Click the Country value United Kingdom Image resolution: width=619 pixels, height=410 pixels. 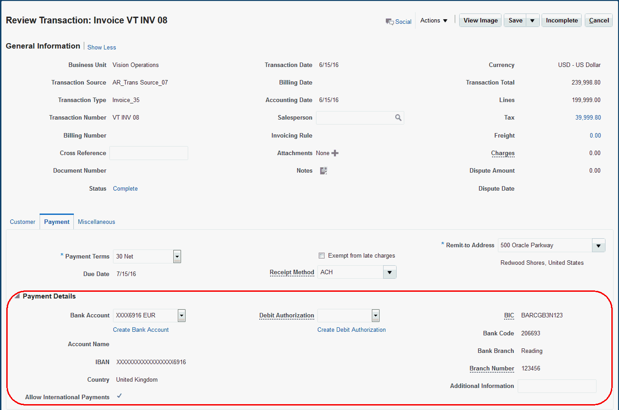point(137,380)
